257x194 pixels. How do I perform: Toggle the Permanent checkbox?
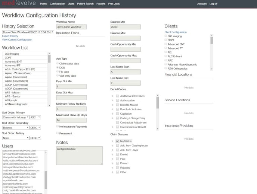coord(58,133)
